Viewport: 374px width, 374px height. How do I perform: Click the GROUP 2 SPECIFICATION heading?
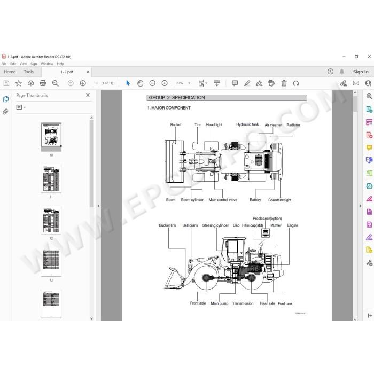(177, 98)
